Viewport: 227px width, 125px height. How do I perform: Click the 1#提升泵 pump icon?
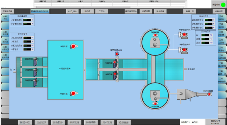coord(74,46)
